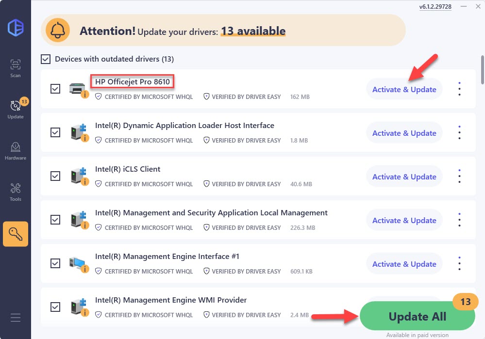Click the '13 available' drivers link
The width and height of the screenshot is (485, 339).
253,32
